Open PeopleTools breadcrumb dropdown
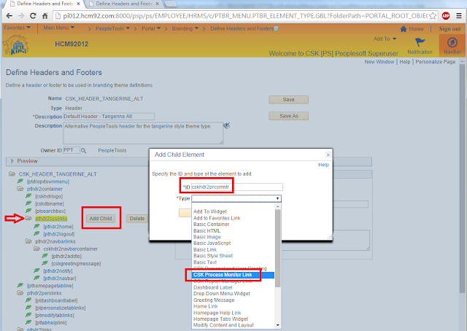467x331 pixels. click(112, 28)
